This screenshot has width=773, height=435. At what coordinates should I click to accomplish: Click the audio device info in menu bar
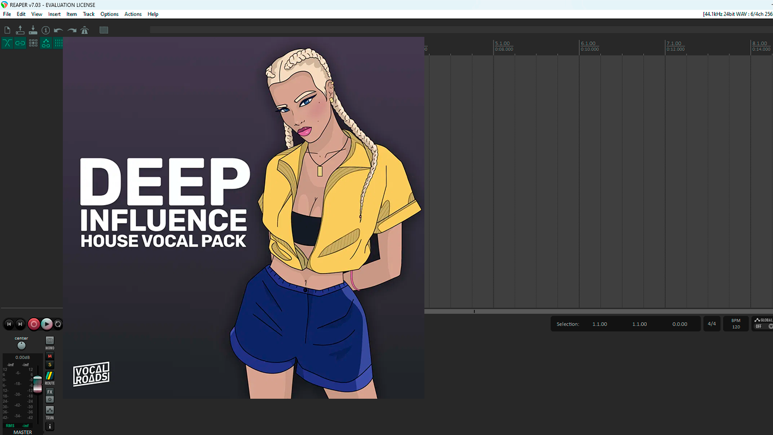pos(737,14)
